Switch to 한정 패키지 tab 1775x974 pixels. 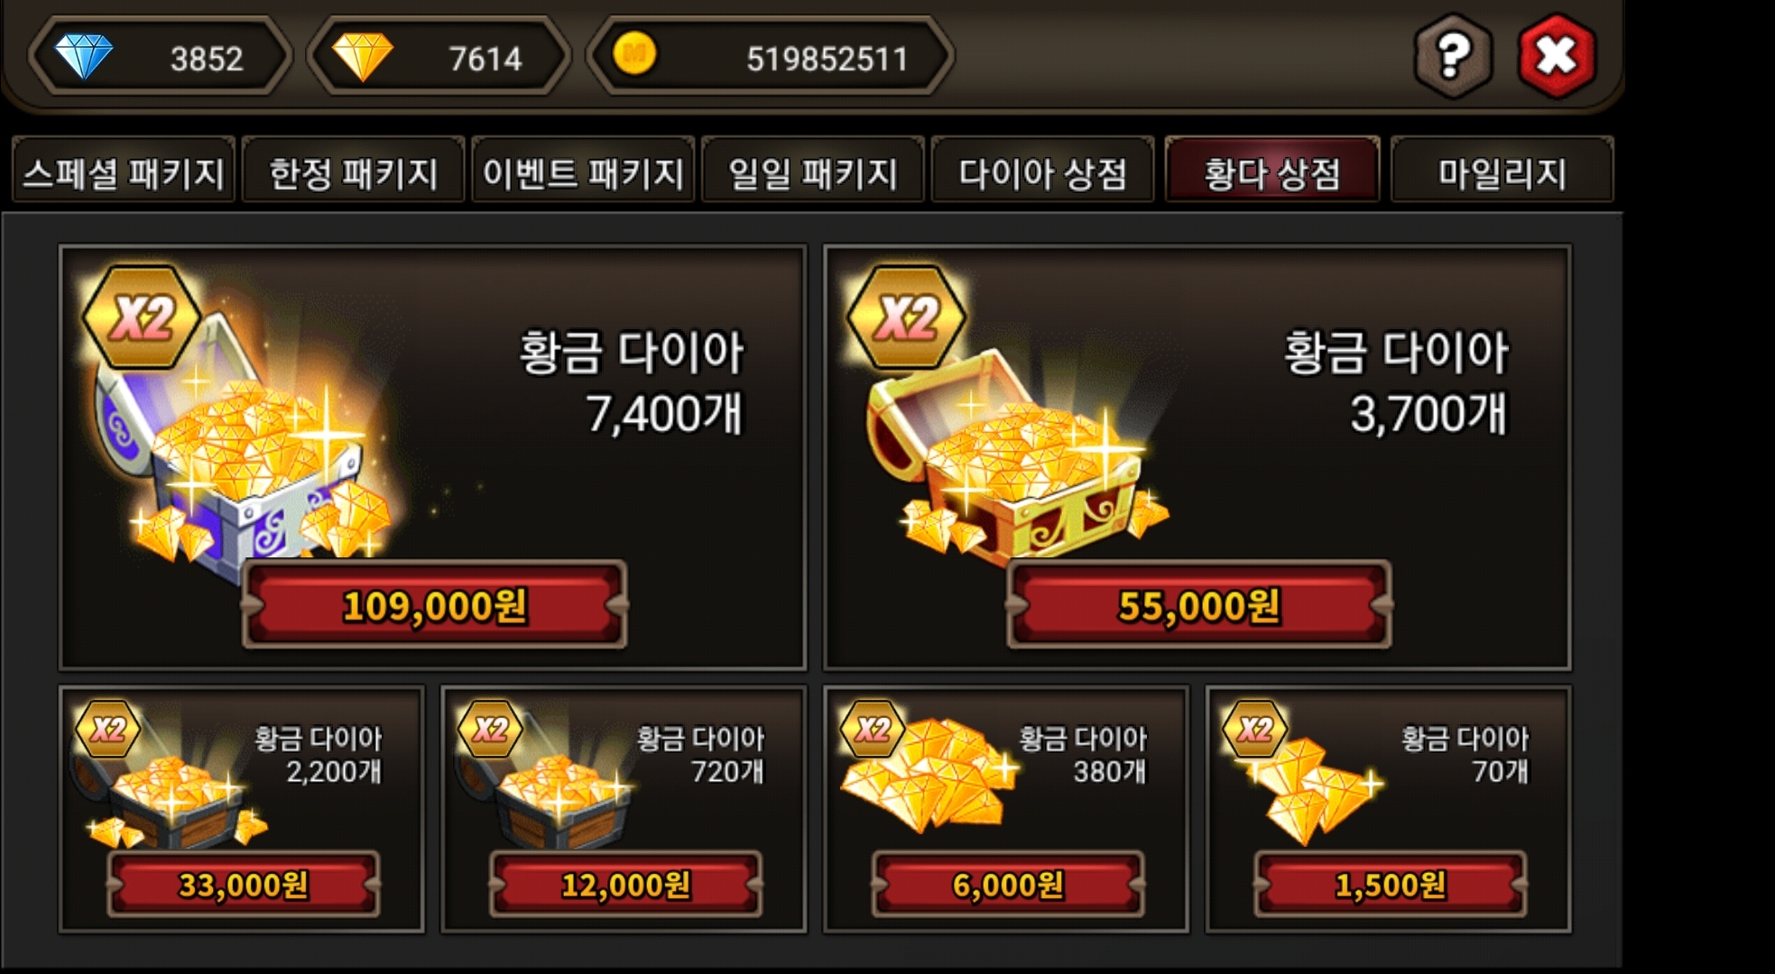coord(354,171)
